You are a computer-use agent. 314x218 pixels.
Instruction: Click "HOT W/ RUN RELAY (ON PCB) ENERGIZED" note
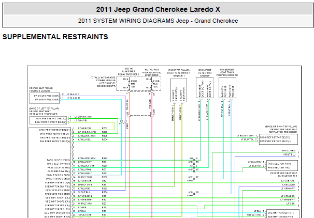[152, 72]
